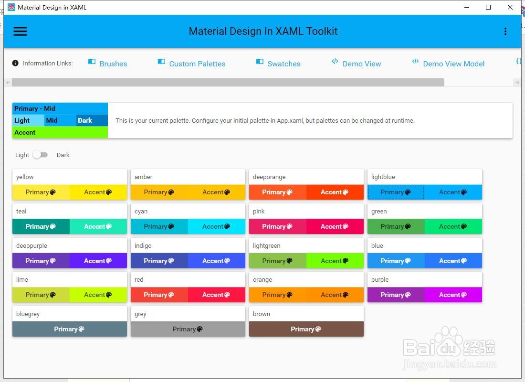
Task: Click the Dark shade cell in current palette
Action: click(x=92, y=121)
